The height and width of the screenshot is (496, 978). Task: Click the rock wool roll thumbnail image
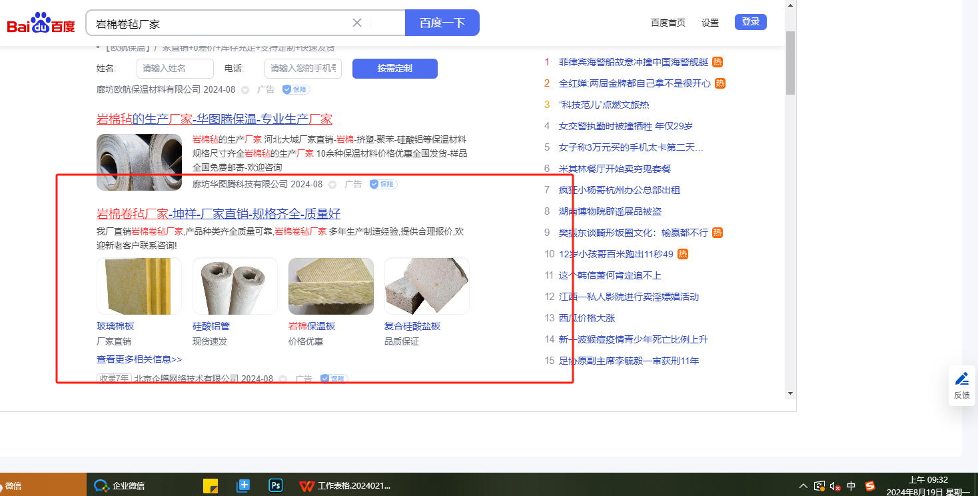click(x=139, y=163)
